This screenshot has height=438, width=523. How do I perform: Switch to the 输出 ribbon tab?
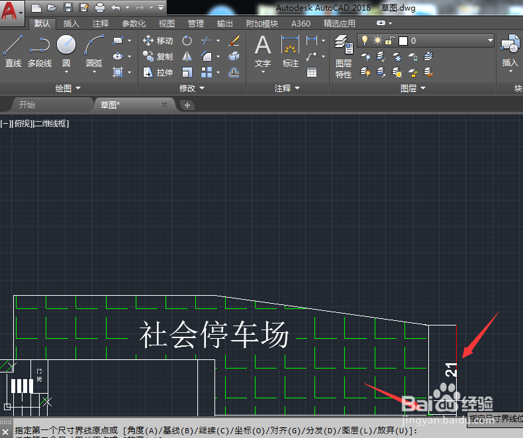click(x=225, y=24)
